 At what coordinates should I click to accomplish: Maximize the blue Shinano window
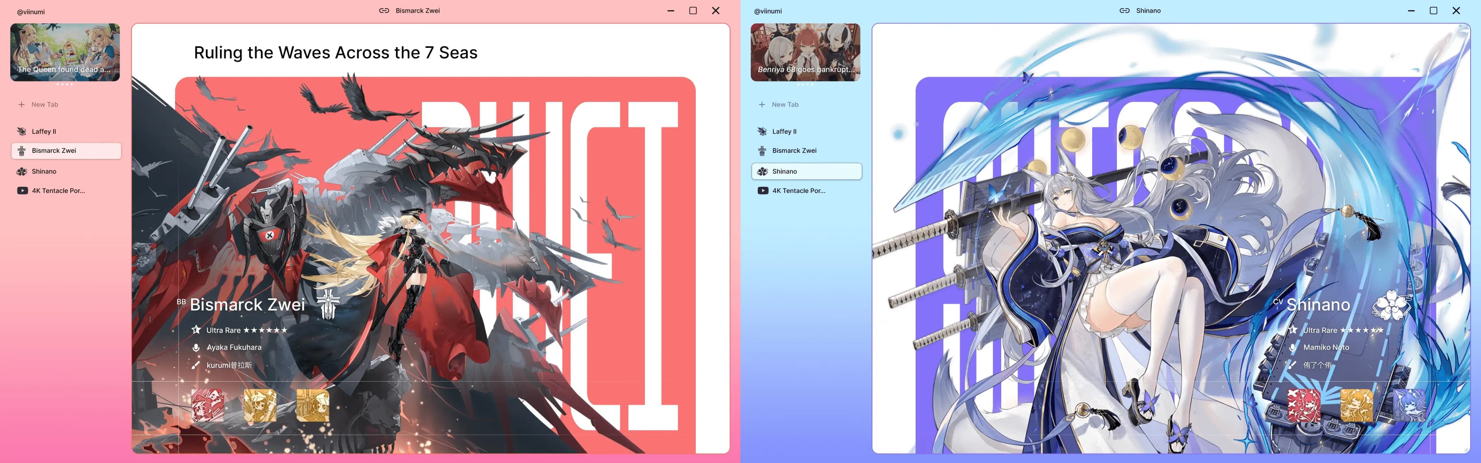click(x=1434, y=11)
